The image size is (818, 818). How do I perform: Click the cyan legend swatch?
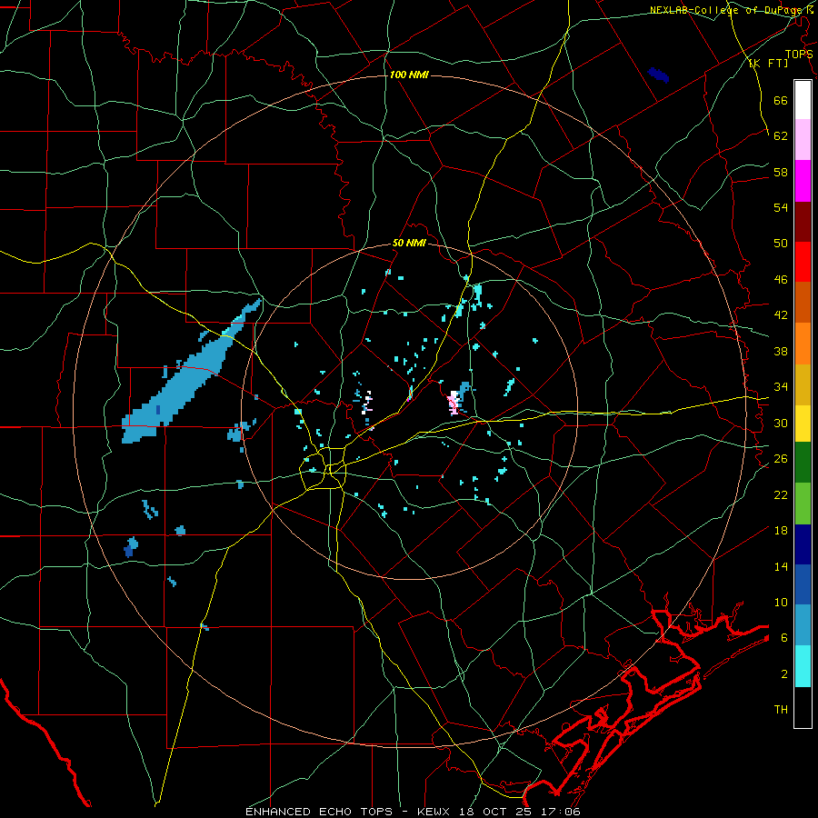pos(803,665)
